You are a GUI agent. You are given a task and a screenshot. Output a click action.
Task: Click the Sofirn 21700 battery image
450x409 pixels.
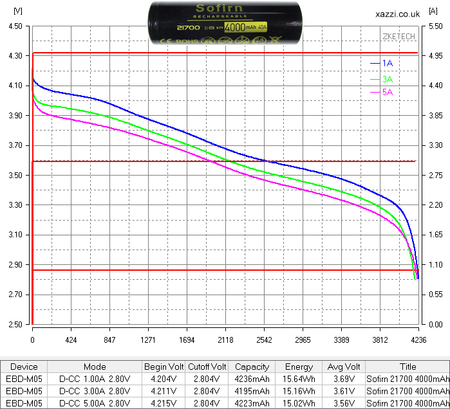click(225, 23)
